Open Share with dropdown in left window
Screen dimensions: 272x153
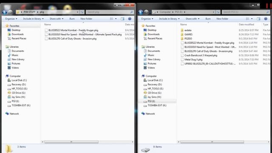(x=57, y=19)
